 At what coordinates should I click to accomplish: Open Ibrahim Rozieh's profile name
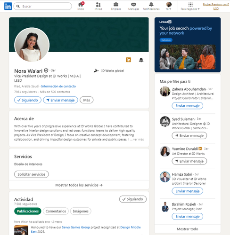coord(184,204)
